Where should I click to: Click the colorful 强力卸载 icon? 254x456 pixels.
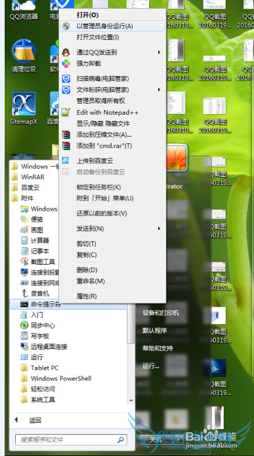click(66, 63)
